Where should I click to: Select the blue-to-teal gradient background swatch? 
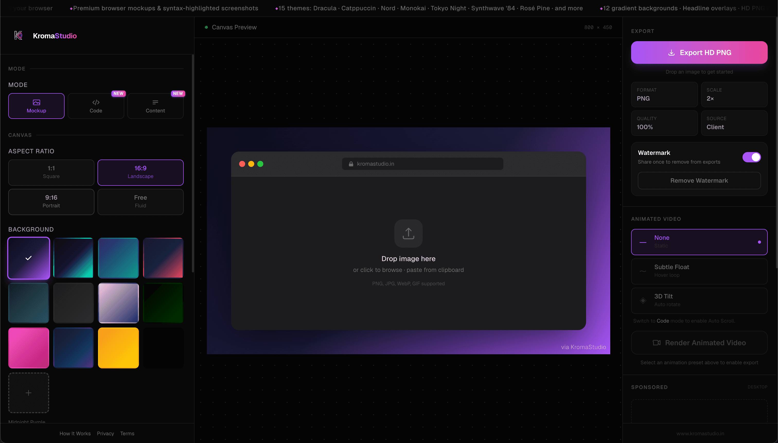tap(118, 258)
